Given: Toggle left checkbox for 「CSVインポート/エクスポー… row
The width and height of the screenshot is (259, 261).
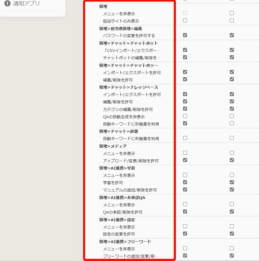Looking at the screenshot, I should point(185,50).
